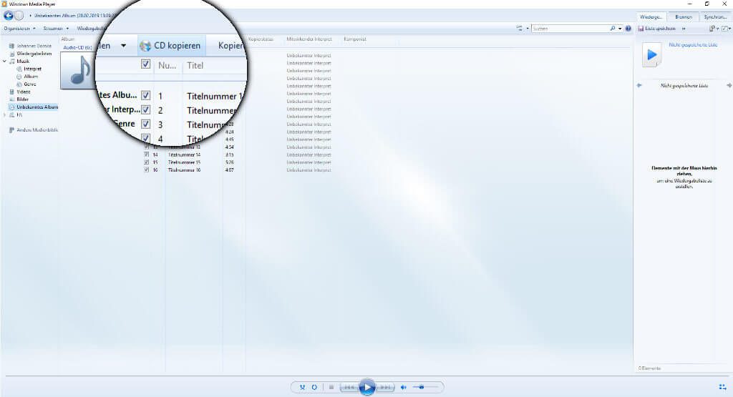Uncheck the checkbox for track 16
Screen dimensions: 733x397
(x=146, y=170)
